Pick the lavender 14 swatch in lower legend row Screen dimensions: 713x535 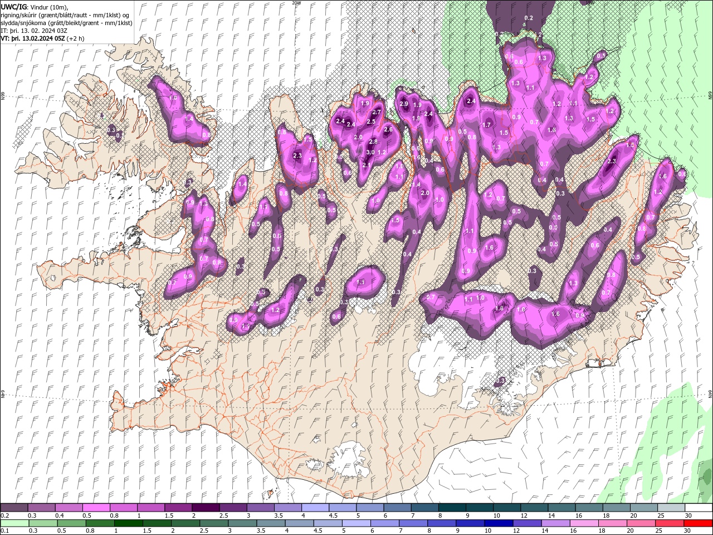555,523
